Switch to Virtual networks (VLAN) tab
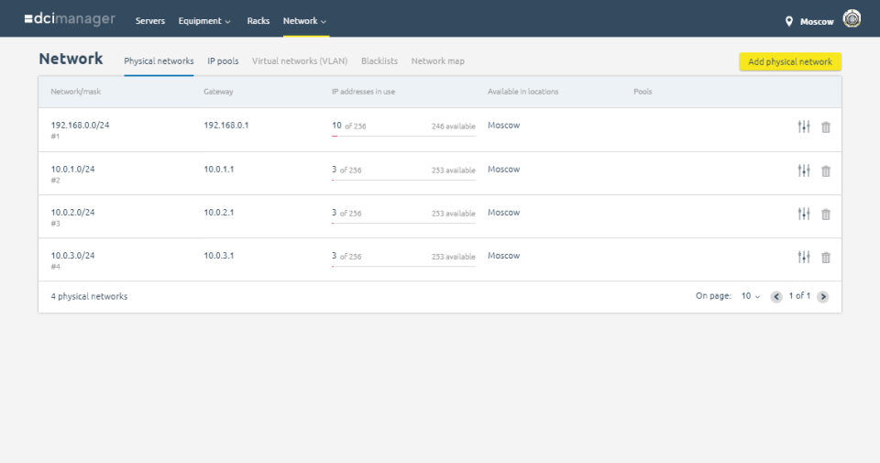The image size is (880, 463). 300,61
